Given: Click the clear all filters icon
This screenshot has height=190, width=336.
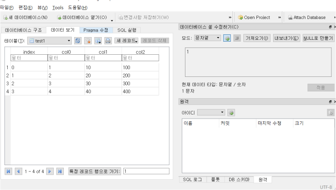Looking at the screenshot, I should (x=88, y=41).
